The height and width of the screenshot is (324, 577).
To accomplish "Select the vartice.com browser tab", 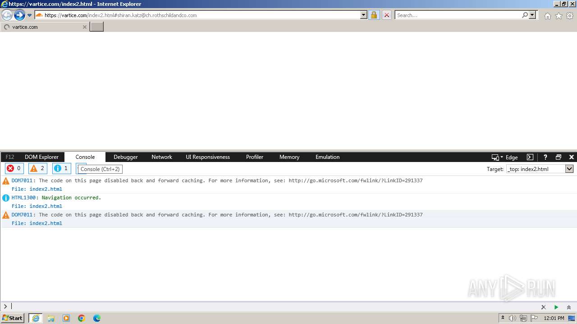I will pos(44,27).
